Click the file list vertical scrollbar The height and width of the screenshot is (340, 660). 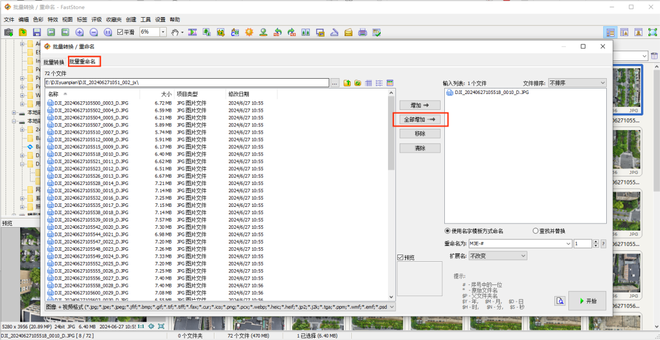click(391, 195)
